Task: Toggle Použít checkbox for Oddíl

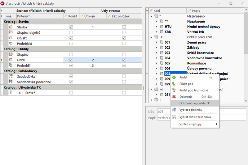Action: (71, 60)
